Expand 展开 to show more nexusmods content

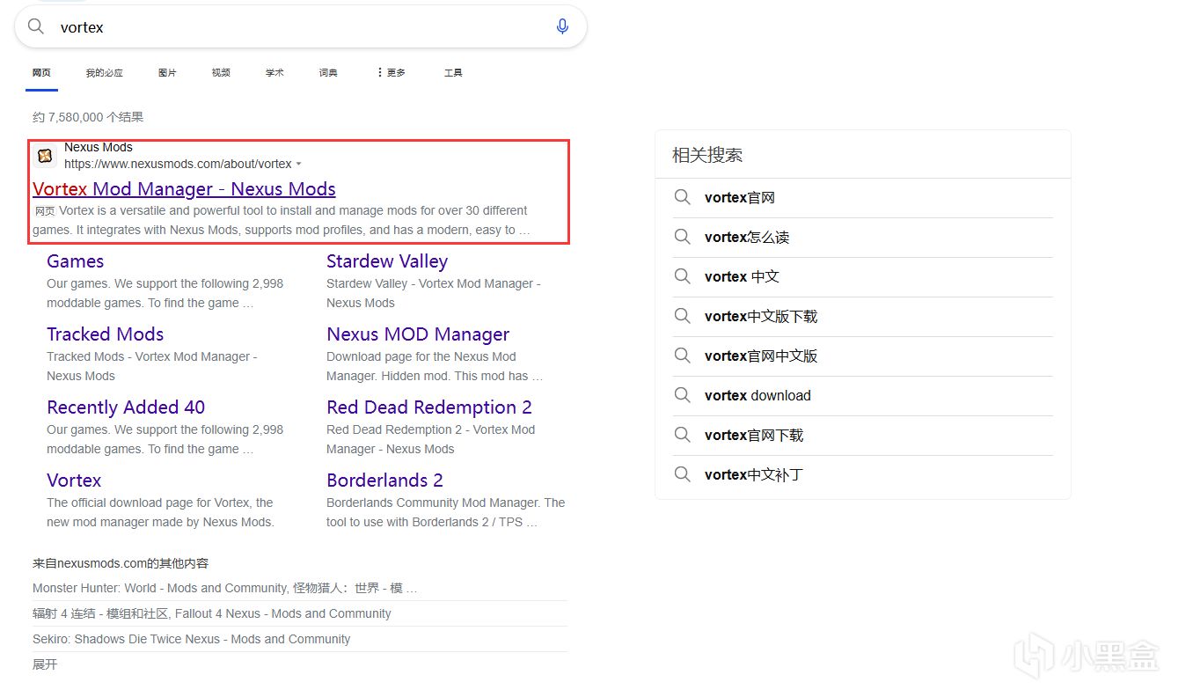(45, 664)
